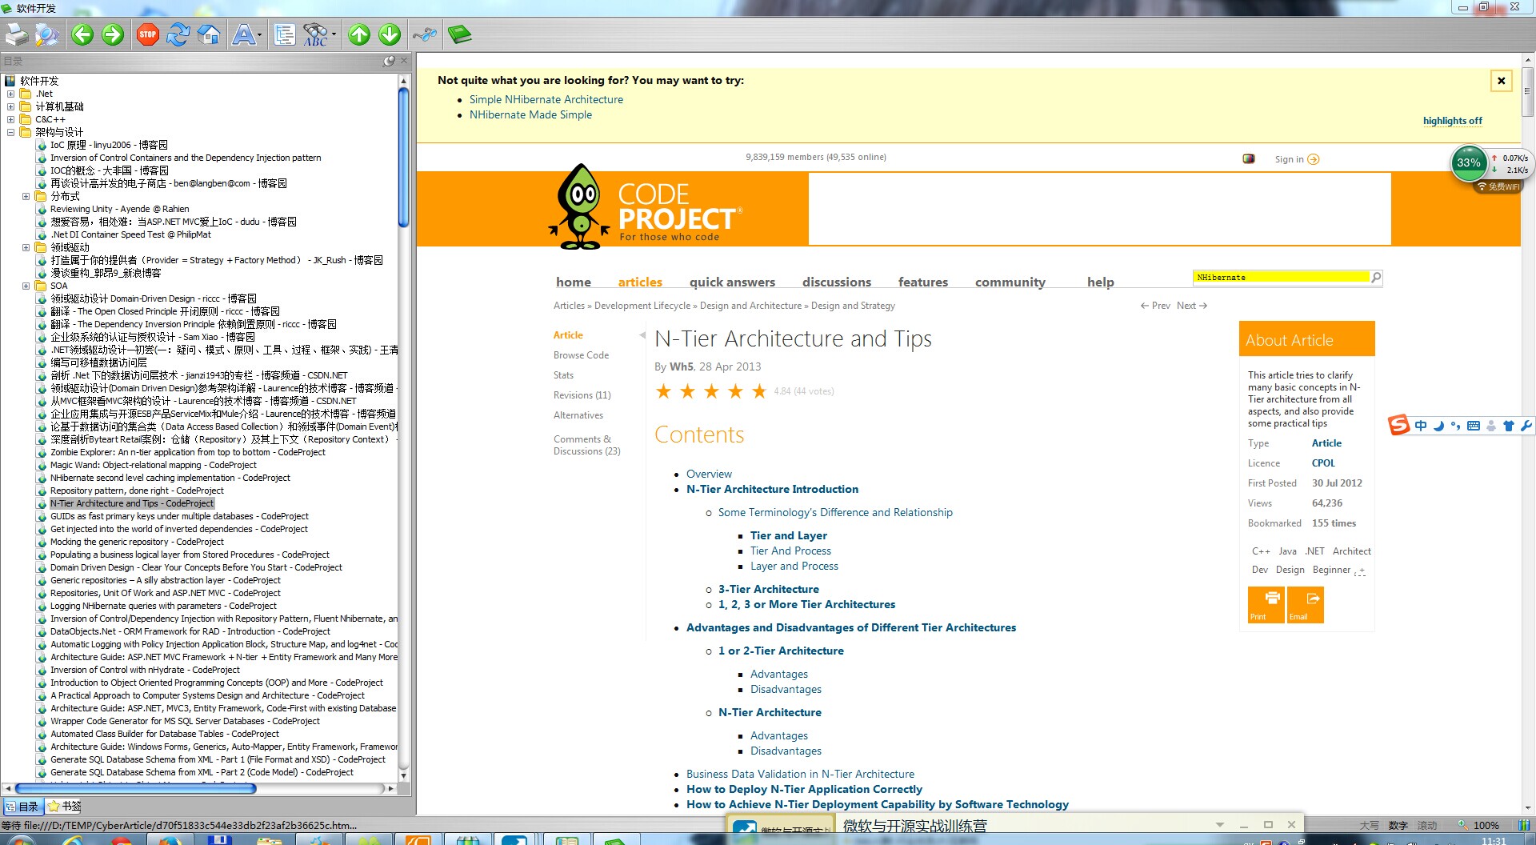
Task: Switch to the 目录 tab
Action: 22,806
